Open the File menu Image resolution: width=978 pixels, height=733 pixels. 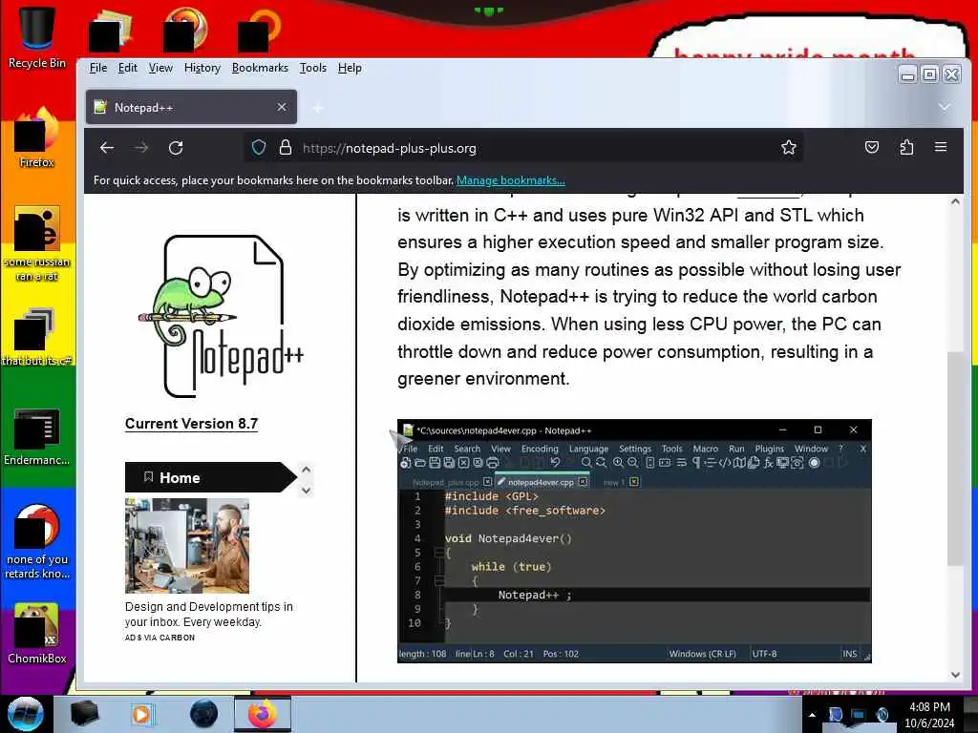point(98,68)
